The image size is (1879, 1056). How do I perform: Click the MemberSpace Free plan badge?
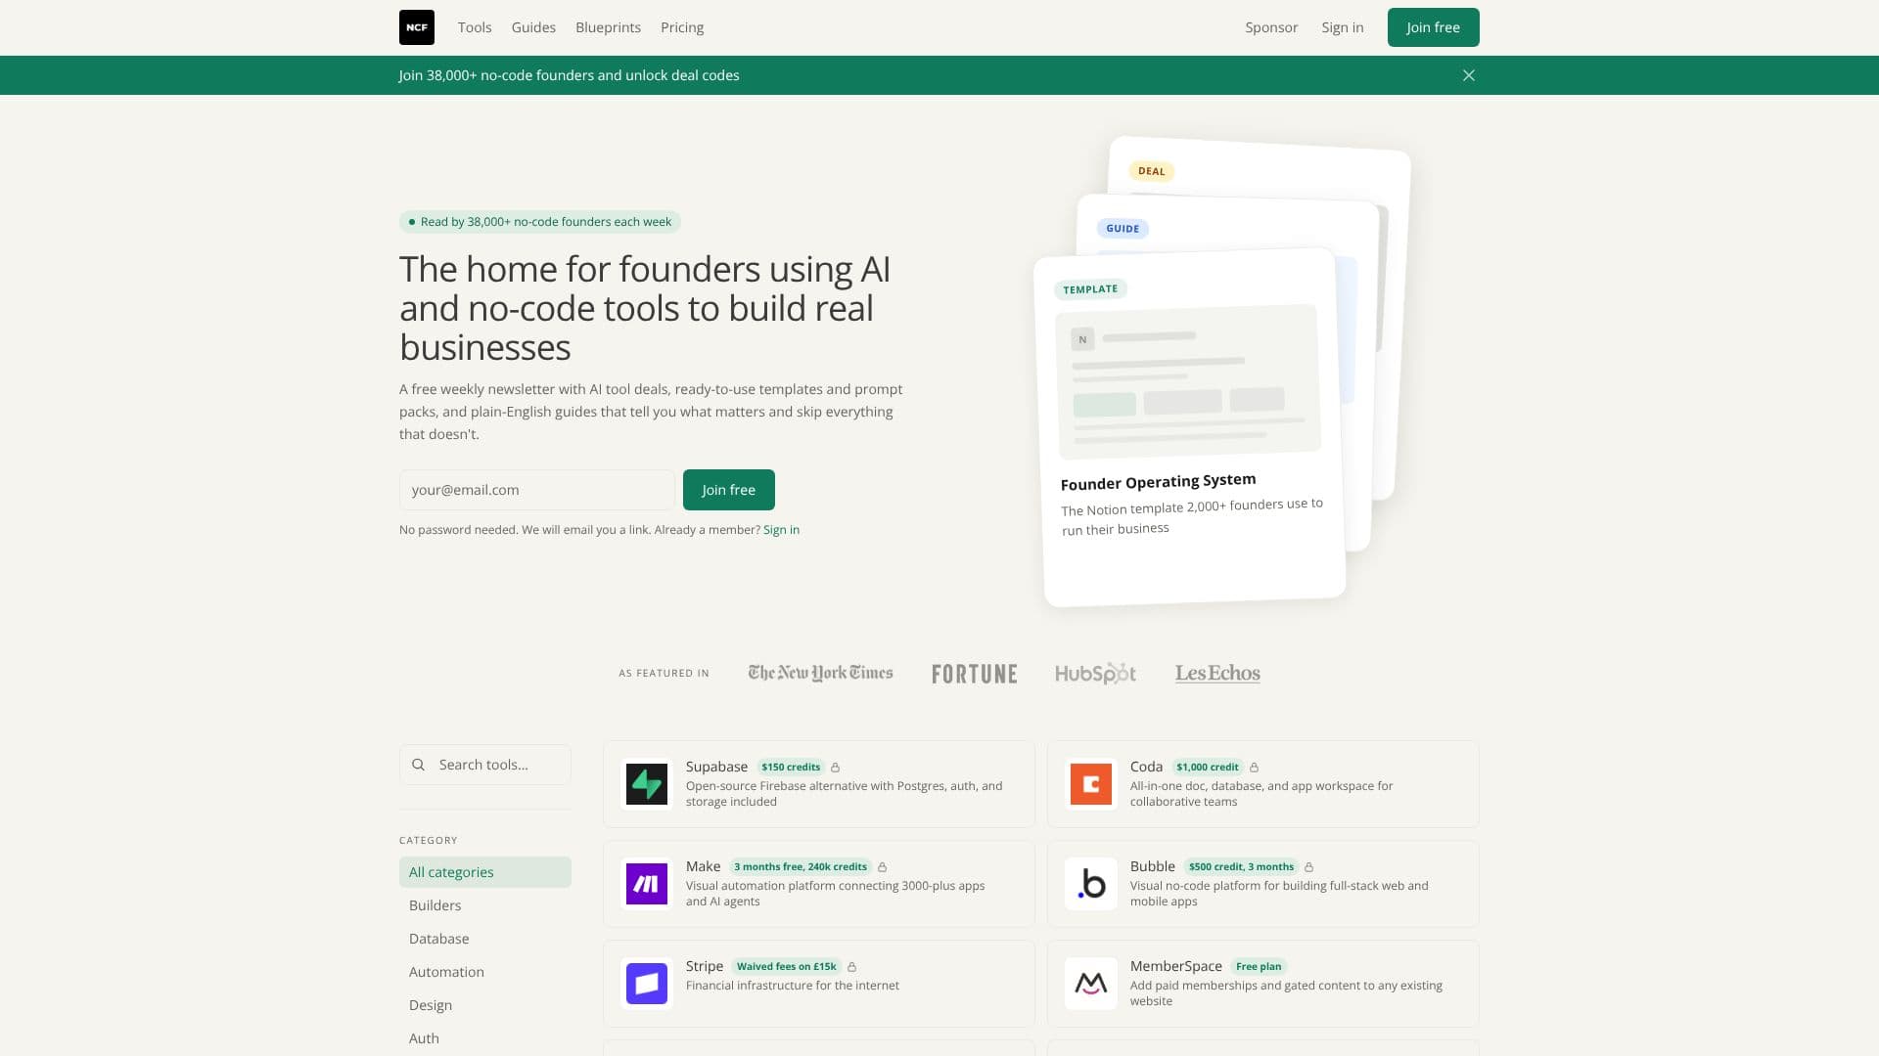1259,967
